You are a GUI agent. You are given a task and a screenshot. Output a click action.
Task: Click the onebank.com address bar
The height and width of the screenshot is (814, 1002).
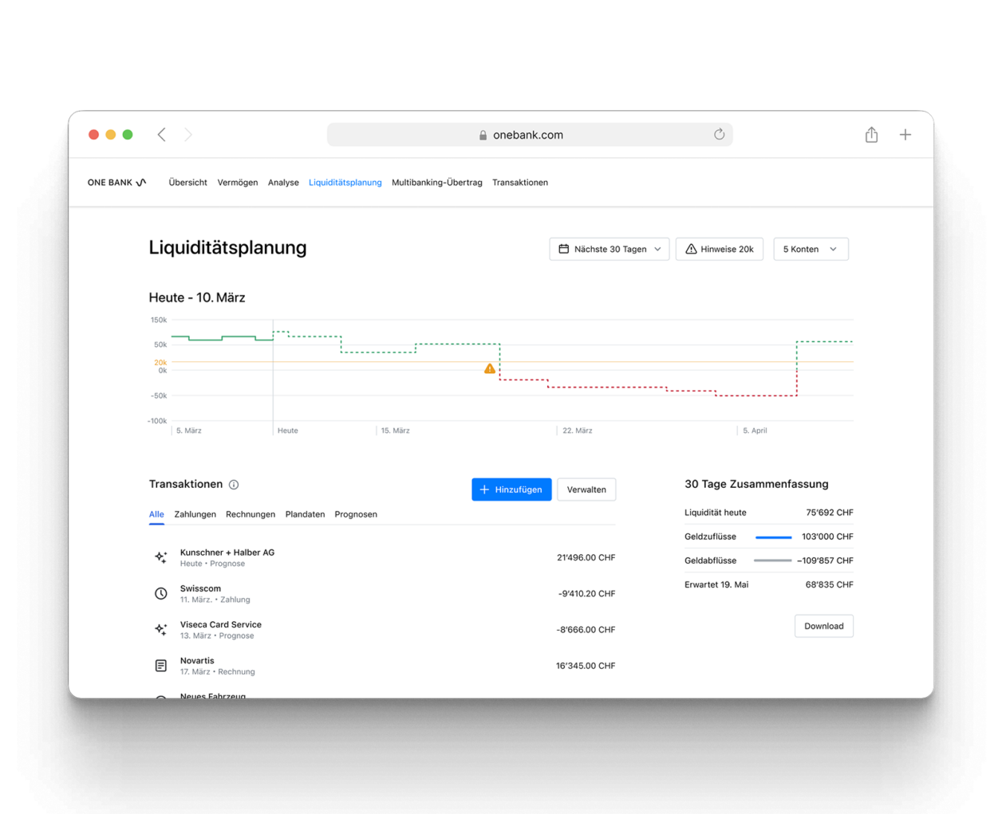coord(530,135)
